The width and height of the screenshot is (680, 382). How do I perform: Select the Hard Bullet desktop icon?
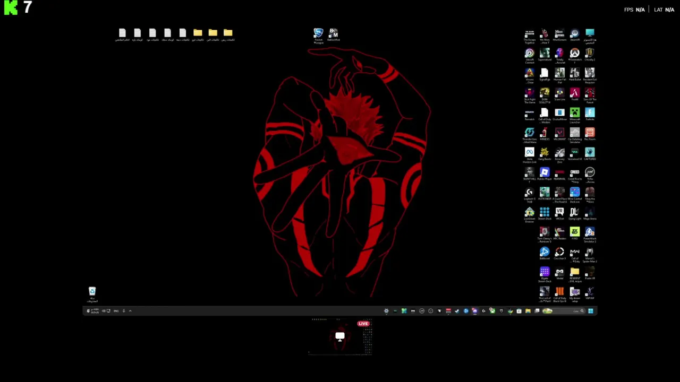575,75
